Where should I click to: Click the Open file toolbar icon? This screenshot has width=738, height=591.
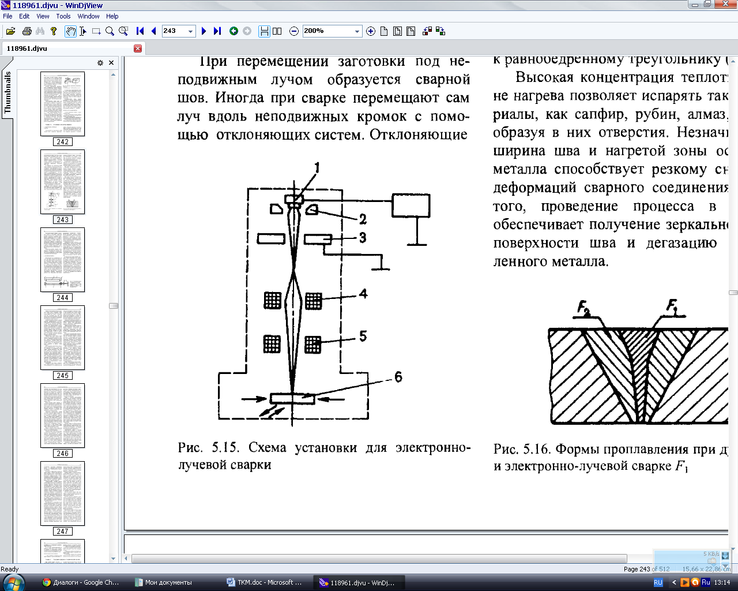tap(10, 31)
